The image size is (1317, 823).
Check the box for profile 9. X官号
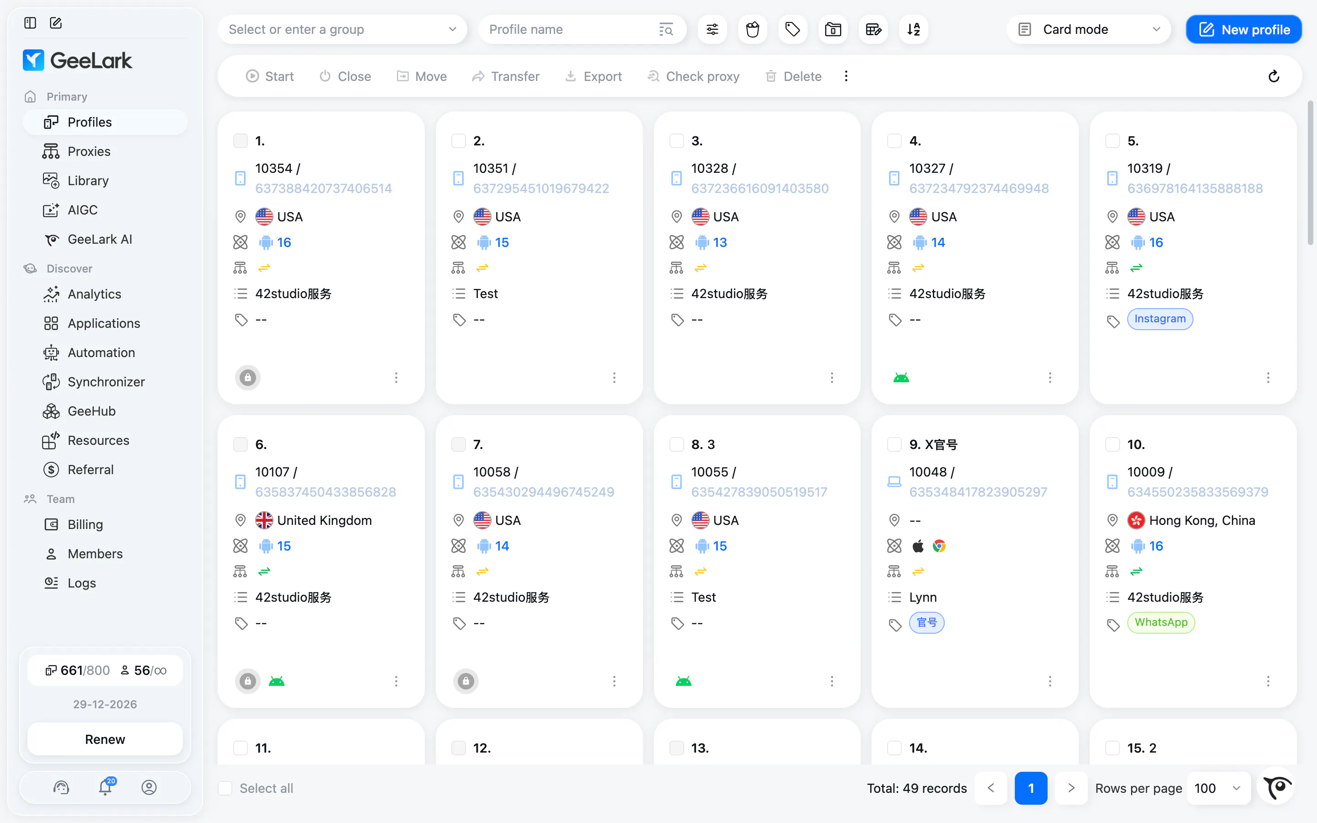click(894, 445)
